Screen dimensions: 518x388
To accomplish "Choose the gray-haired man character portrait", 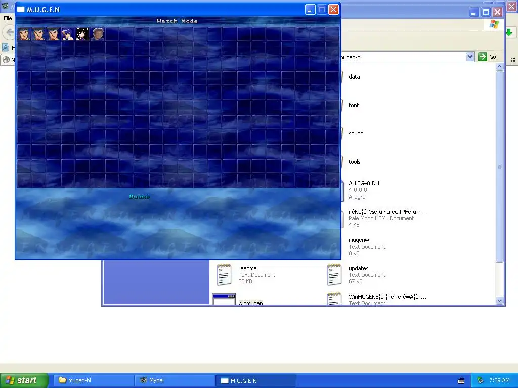I will point(97,34).
